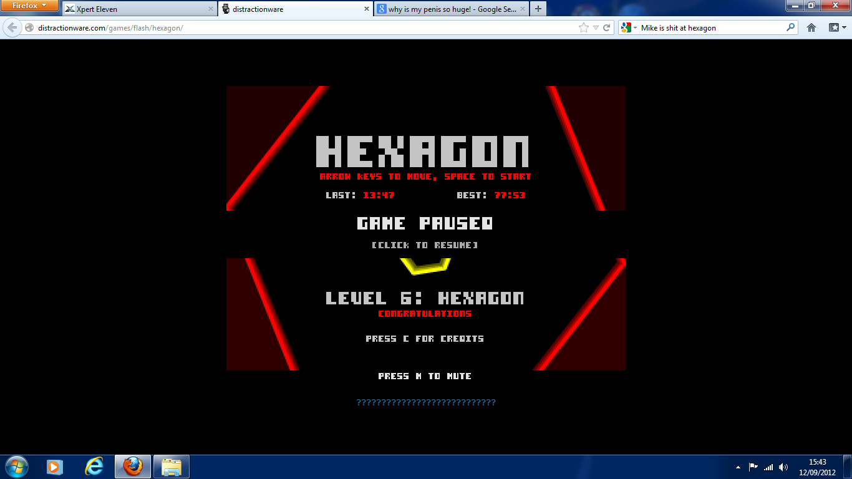Focus the URL address bar
This screenshot has width=852, height=479.
point(306,28)
